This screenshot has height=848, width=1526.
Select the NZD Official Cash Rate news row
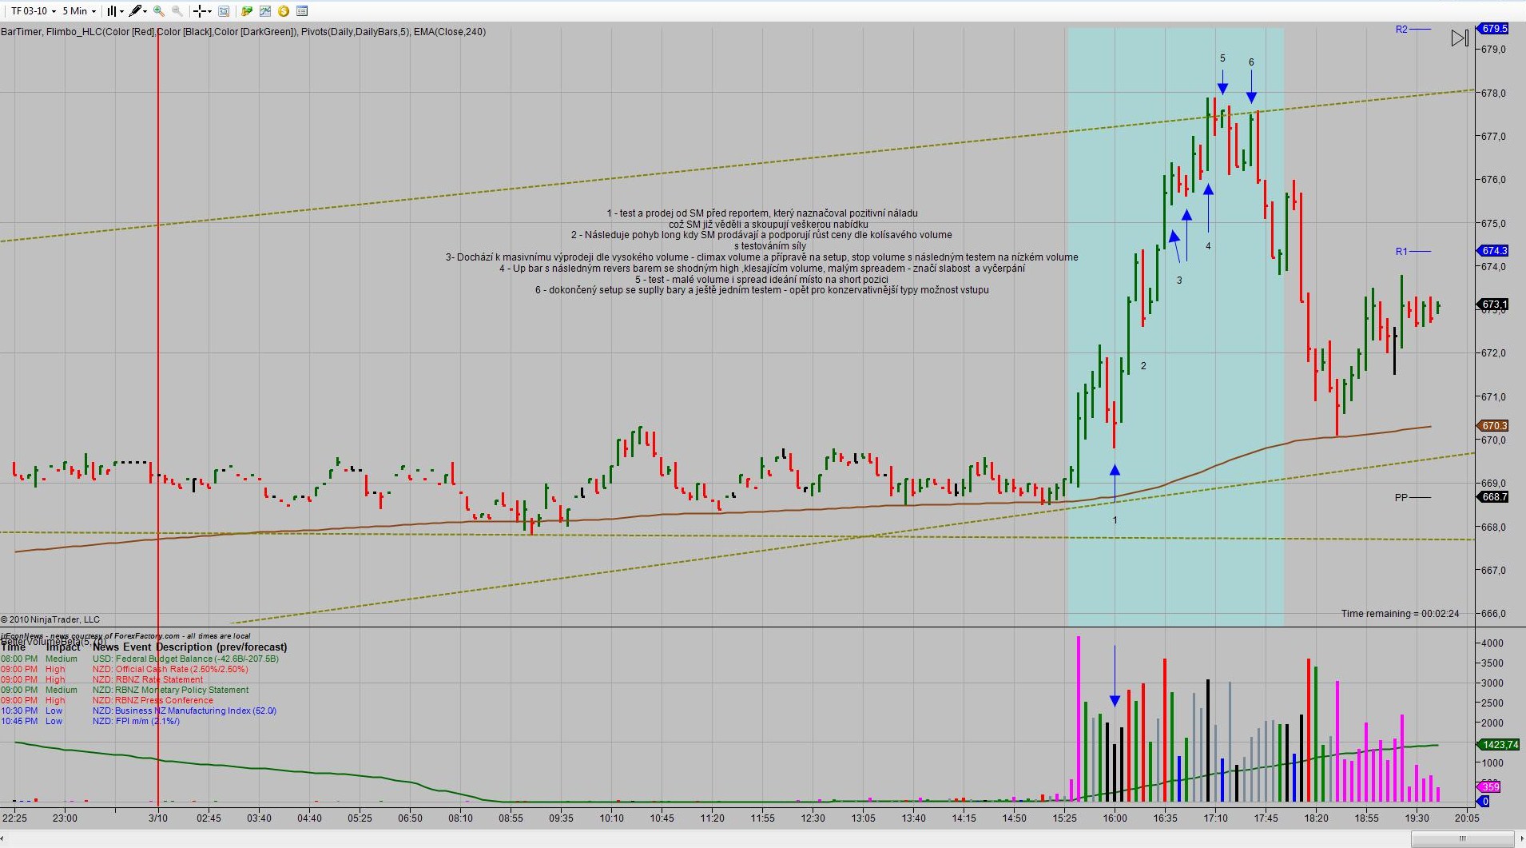coord(125,669)
